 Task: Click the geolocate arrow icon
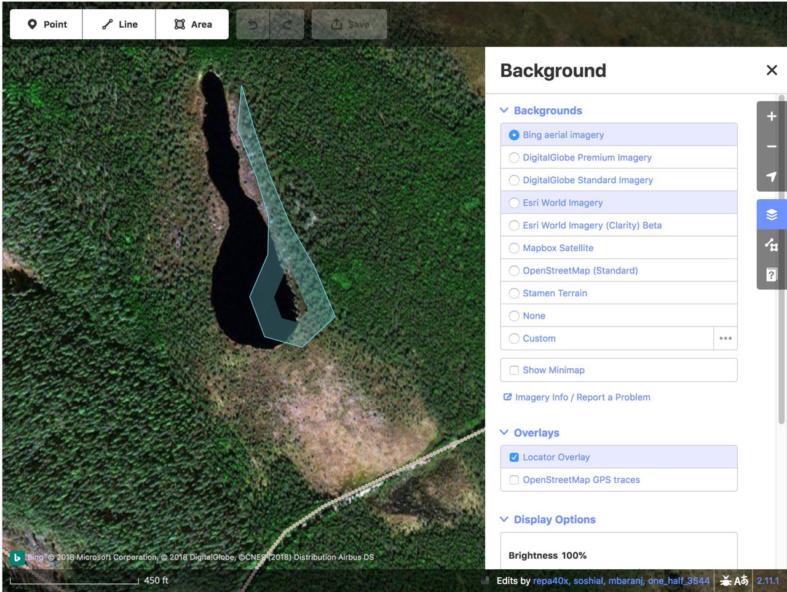coord(772,176)
